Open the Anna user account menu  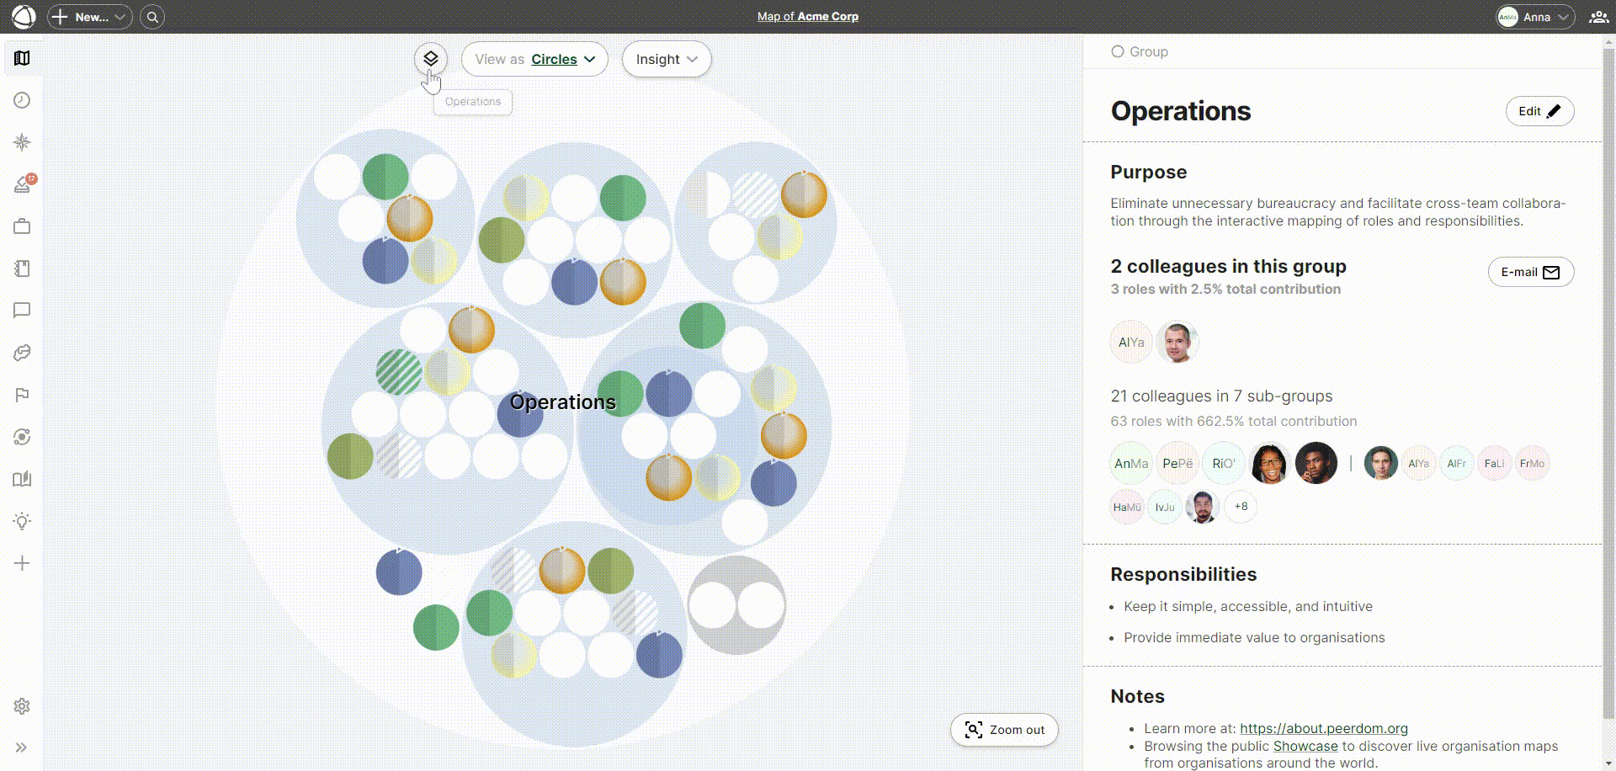tap(1535, 17)
